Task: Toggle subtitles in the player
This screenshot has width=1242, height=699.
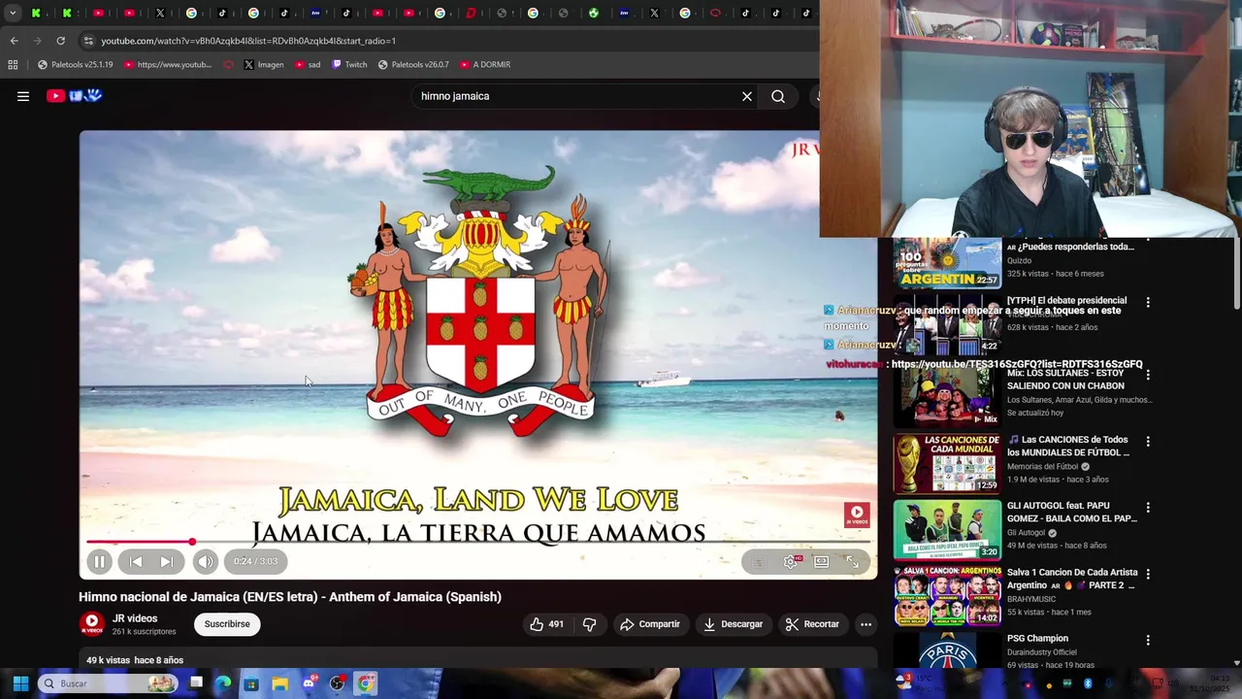Action: click(759, 561)
